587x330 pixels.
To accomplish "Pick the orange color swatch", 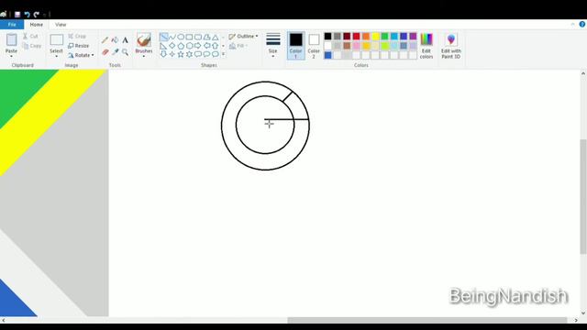I will click(366, 37).
